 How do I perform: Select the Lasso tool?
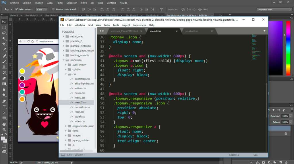[4, 33]
